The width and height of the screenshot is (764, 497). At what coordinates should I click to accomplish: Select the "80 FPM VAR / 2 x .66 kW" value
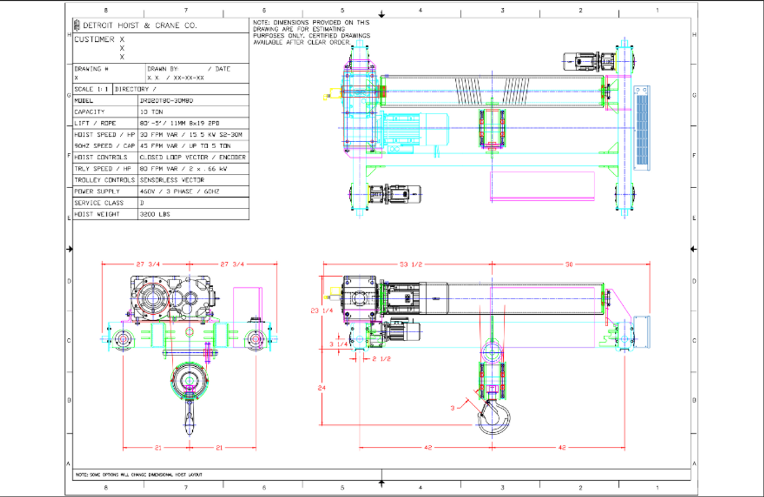point(184,169)
